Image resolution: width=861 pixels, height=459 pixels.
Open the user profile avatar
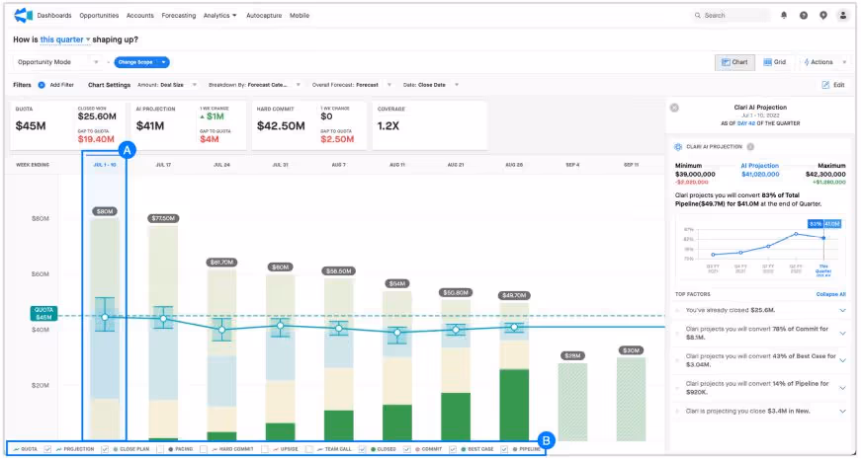click(843, 16)
